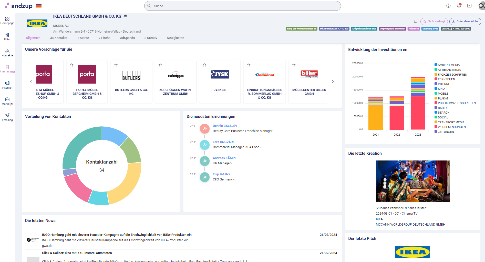The height and width of the screenshot is (262, 485).
Task: Click the IKEA logo under Der letzte Pitch
Action: coord(412,252)
